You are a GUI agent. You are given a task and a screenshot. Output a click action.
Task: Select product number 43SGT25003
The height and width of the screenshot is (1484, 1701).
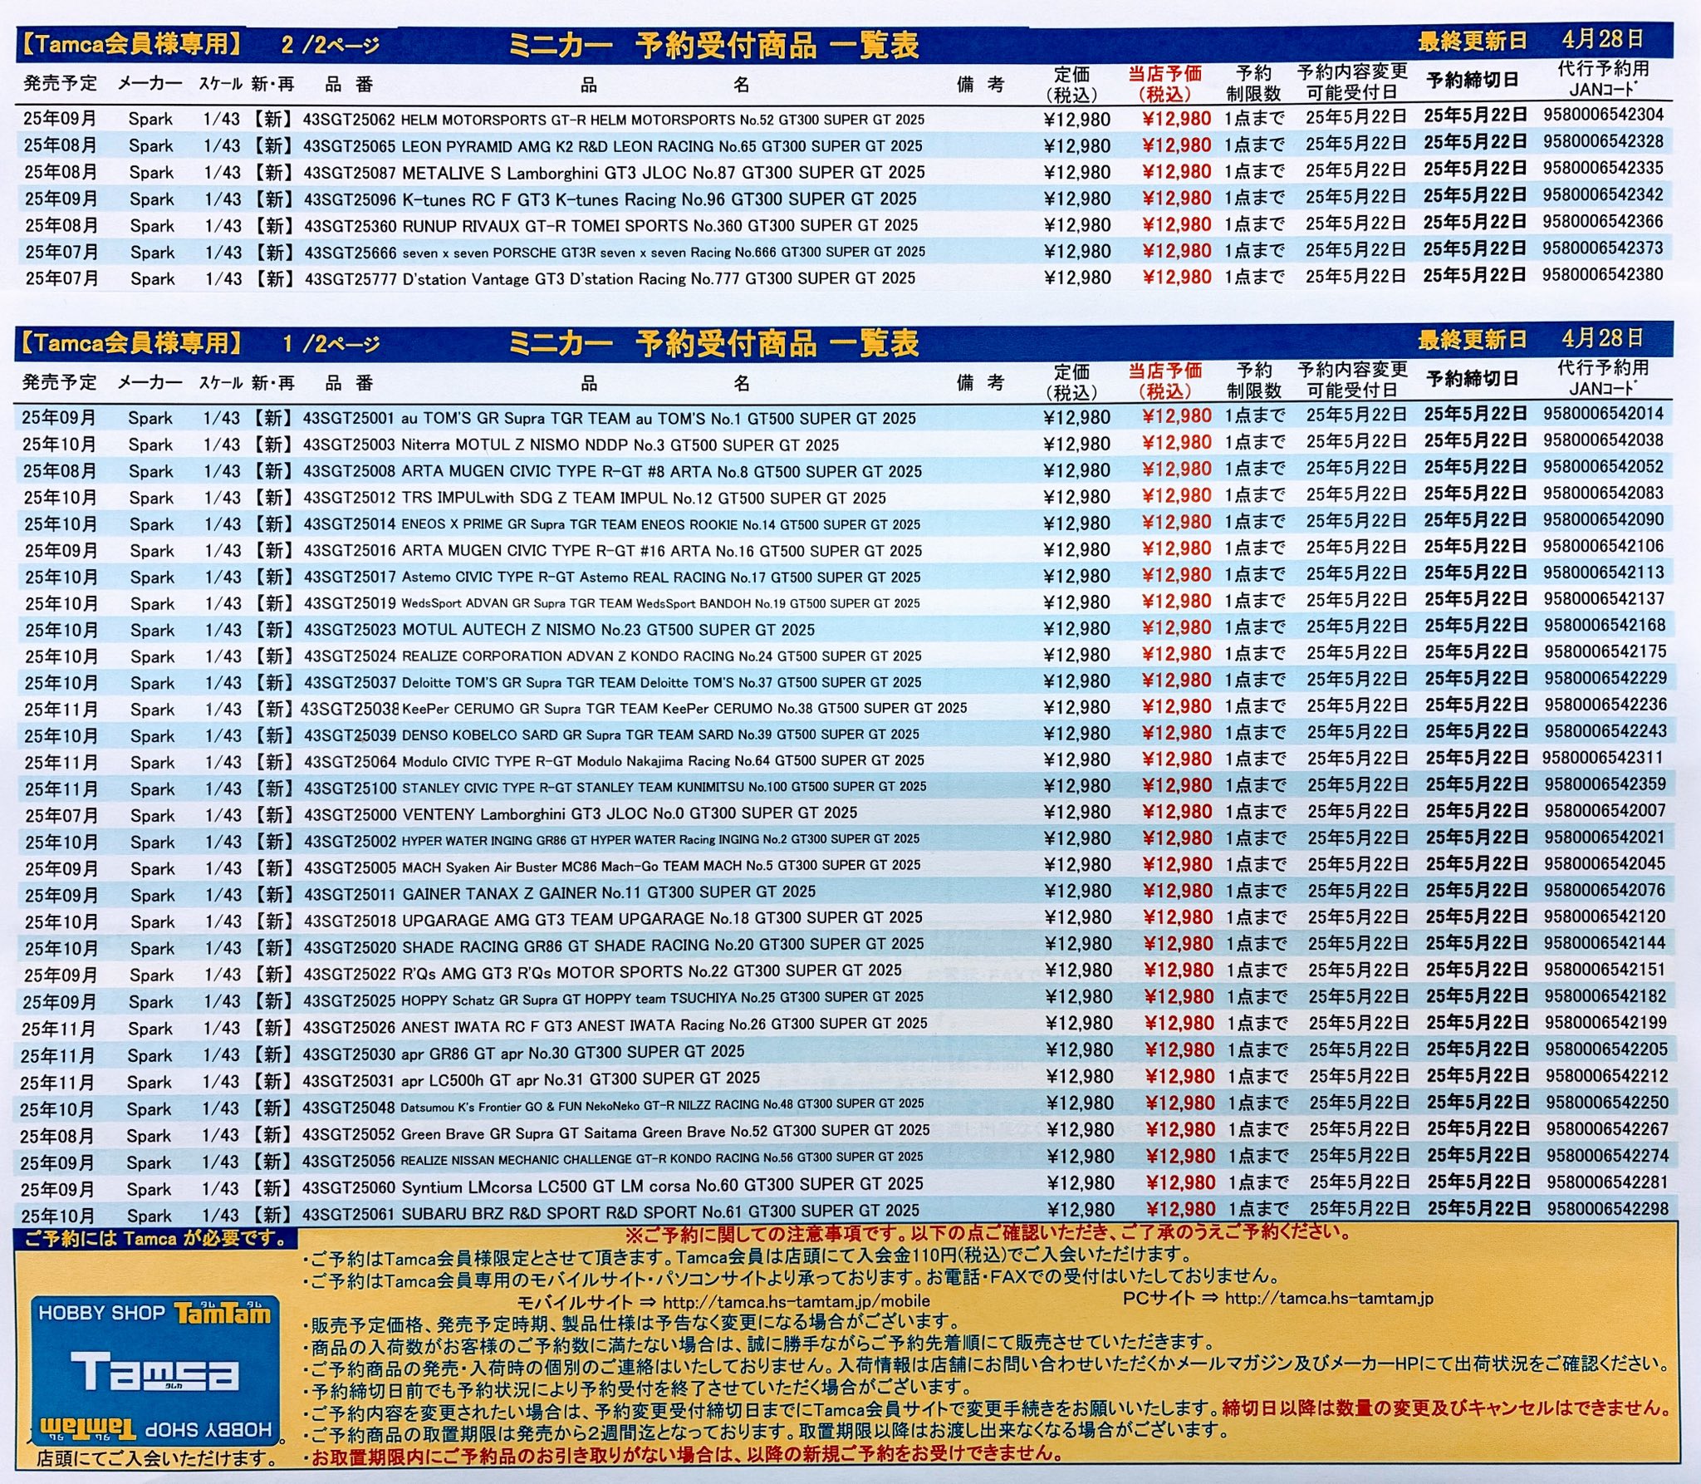[349, 445]
